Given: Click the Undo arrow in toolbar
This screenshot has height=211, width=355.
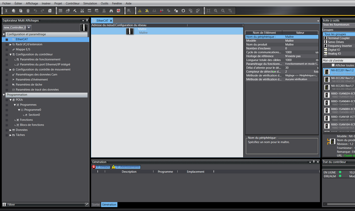Looking at the screenshot, I should pyautogui.click(x=35, y=10).
